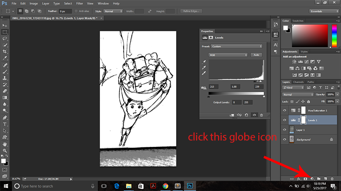Add a Brightness/Contrast adjustment
The width and height of the screenshot is (341, 191).
(x=294, y=62)
